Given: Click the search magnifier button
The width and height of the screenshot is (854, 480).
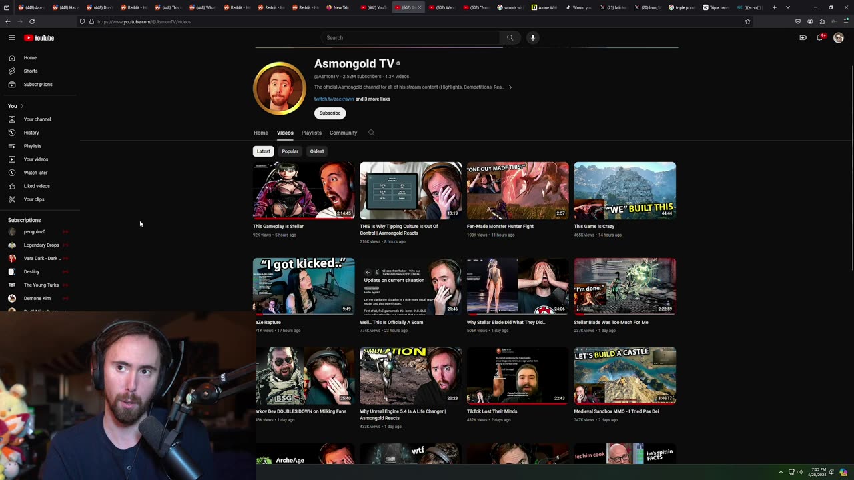Looking at the screenshot, I should 510,38.
